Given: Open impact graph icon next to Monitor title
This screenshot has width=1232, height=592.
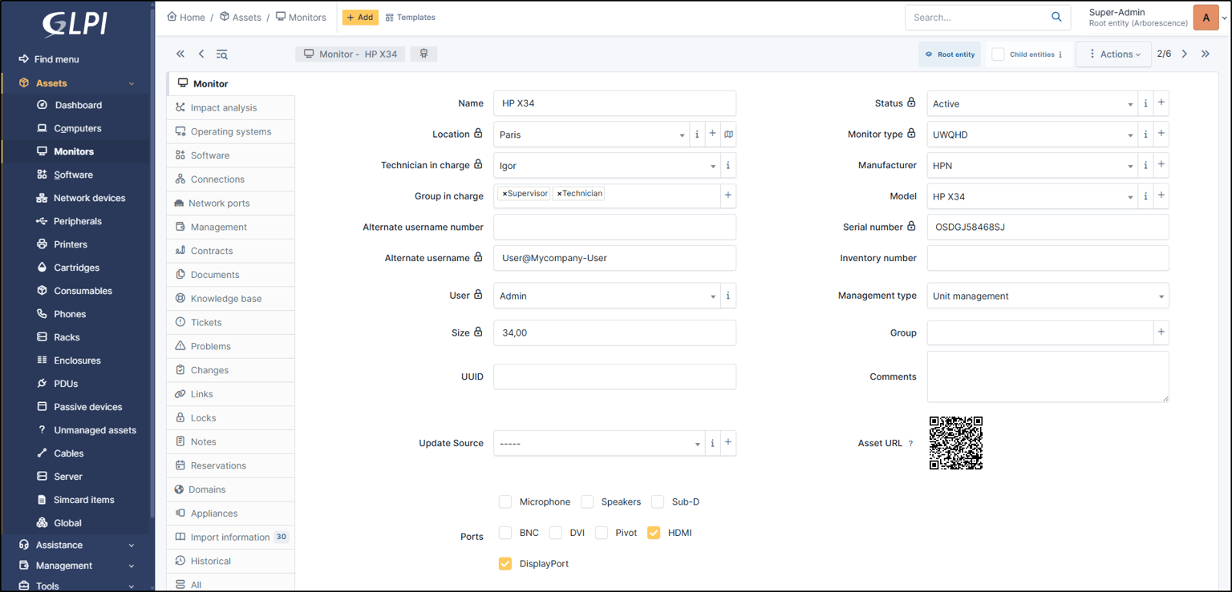Looking at the screenshot, I should [x=423, y=54].
